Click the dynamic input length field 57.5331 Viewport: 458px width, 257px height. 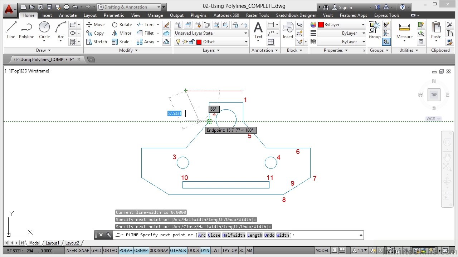click(x=176, y=114)
